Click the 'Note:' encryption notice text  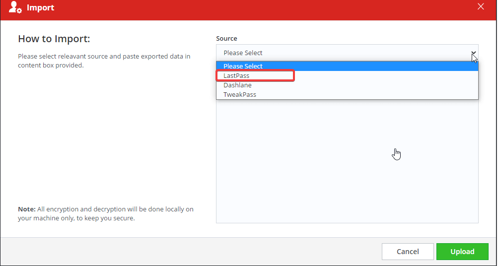click(x=106, y=213)
